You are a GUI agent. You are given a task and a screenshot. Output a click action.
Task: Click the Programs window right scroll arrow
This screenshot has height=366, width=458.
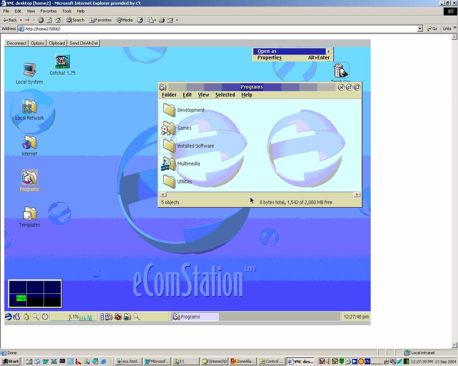357,194
